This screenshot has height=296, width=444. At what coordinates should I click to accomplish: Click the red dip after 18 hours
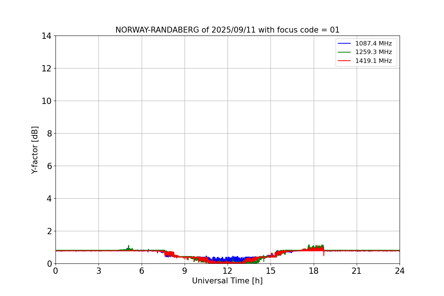tap(324, 253)
